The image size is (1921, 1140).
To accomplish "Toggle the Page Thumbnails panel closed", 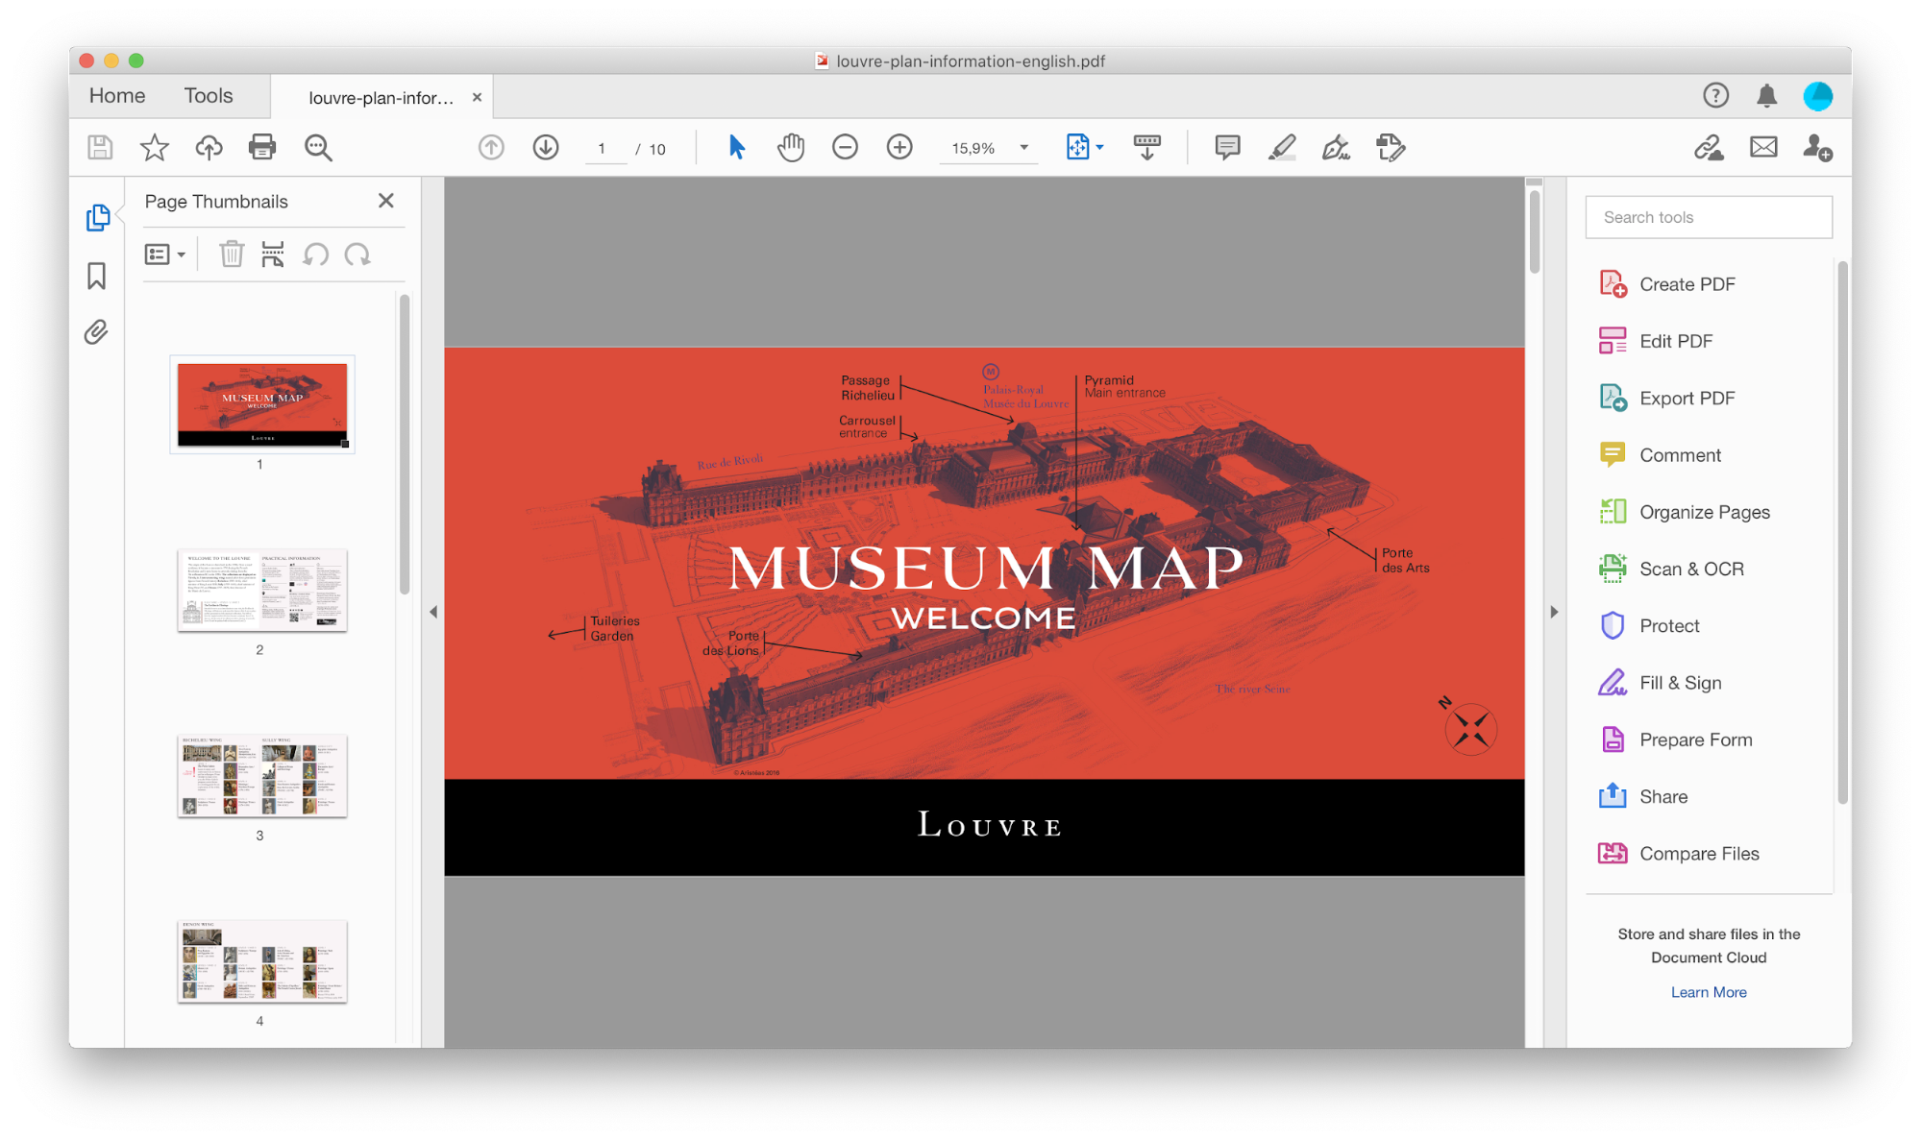I will [x=385, y=200].
